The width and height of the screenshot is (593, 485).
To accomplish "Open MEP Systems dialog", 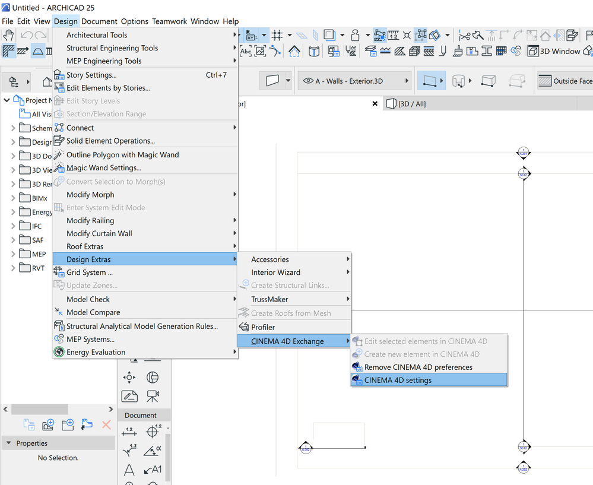I will click(x=145, y=339).
